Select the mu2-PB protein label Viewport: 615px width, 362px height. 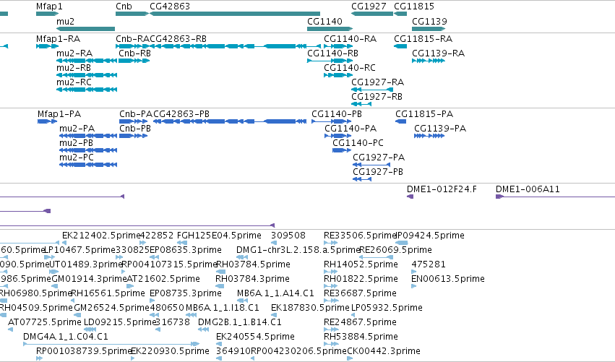pyautogui.click(x=76, y=143)
